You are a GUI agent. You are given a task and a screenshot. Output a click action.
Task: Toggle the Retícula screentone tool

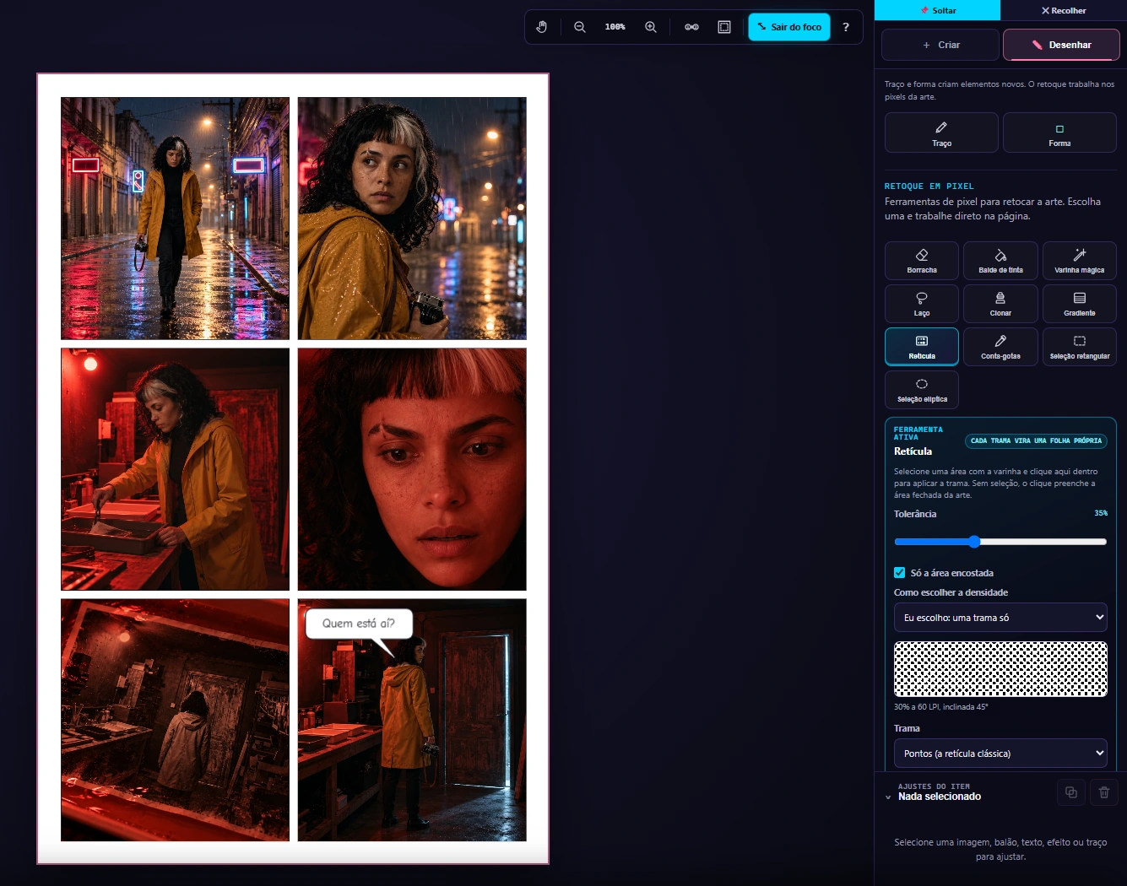[x=922, y=347]
